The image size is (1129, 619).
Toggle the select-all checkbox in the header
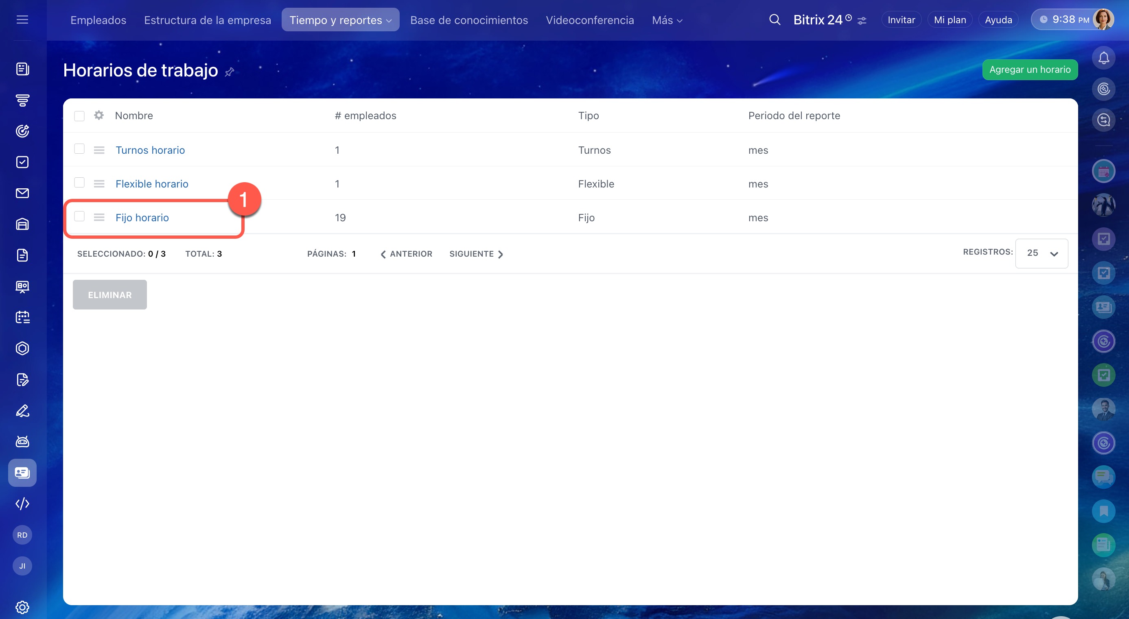pyautogui.click(x=79, y=116)
